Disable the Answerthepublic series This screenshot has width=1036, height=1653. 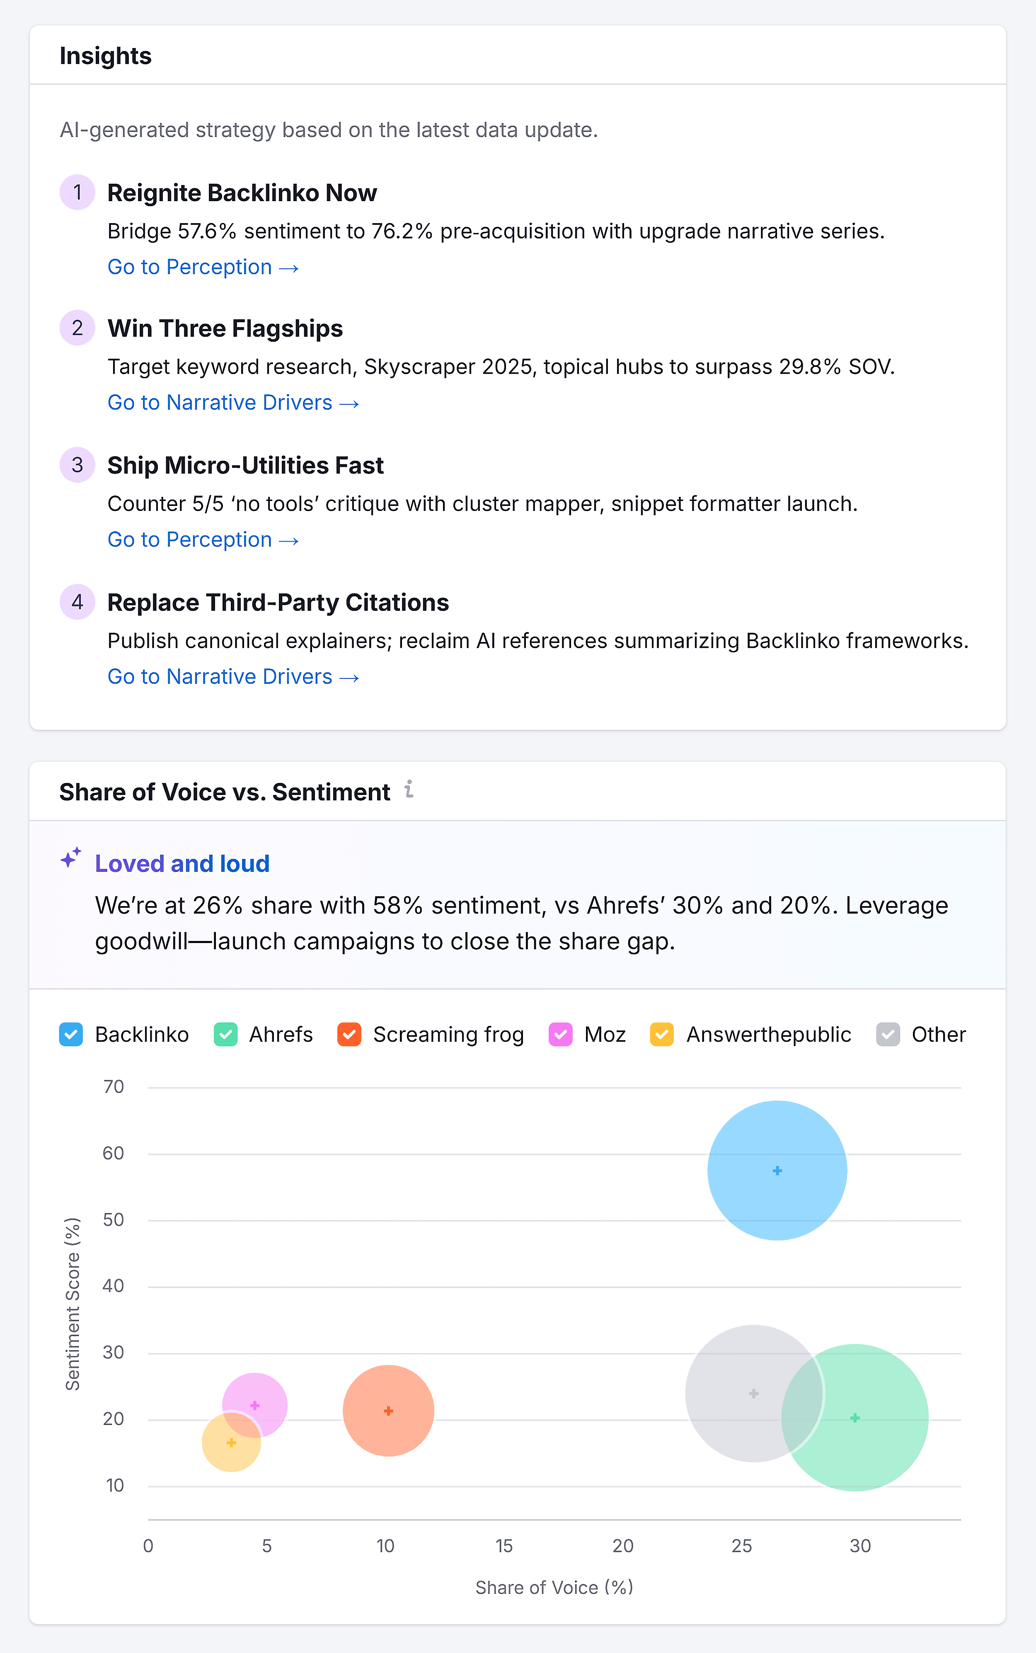pyautogui.click(x=661, y=1034)
